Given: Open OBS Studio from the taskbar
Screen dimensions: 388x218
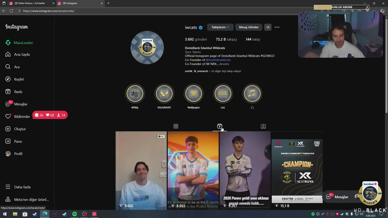Looking at the screenshot, I should [x=85, y=214].
